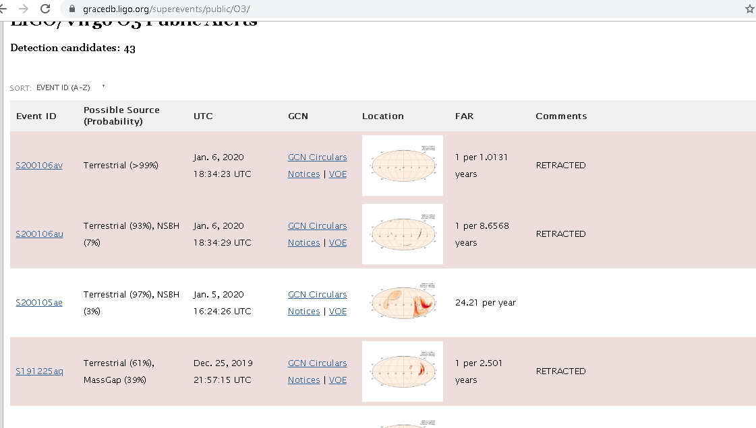
Task: View skymap thumbnail for S200106av
Action: pyautogui.click(x=403, y=166)
